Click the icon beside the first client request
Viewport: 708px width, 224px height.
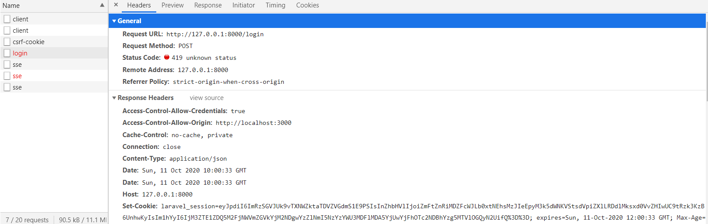click(x=7, y=19)
